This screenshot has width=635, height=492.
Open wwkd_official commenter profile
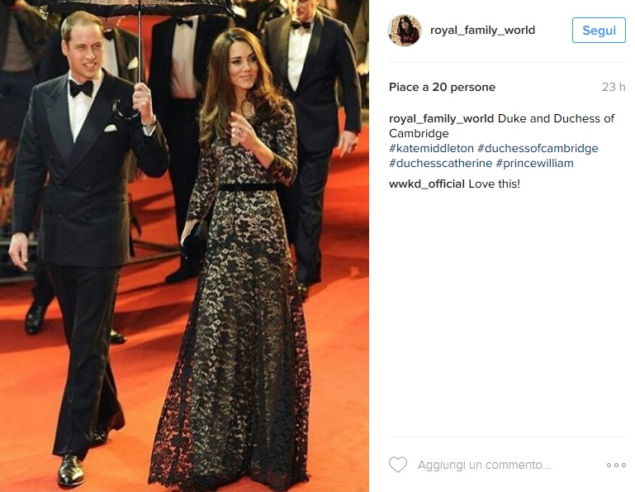coord(426,184)
